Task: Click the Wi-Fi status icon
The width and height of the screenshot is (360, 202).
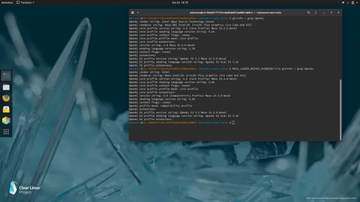Action: [343, 3]
